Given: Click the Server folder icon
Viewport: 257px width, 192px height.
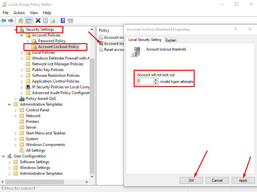Looking at the screenshot, I should tap(22, 127).
